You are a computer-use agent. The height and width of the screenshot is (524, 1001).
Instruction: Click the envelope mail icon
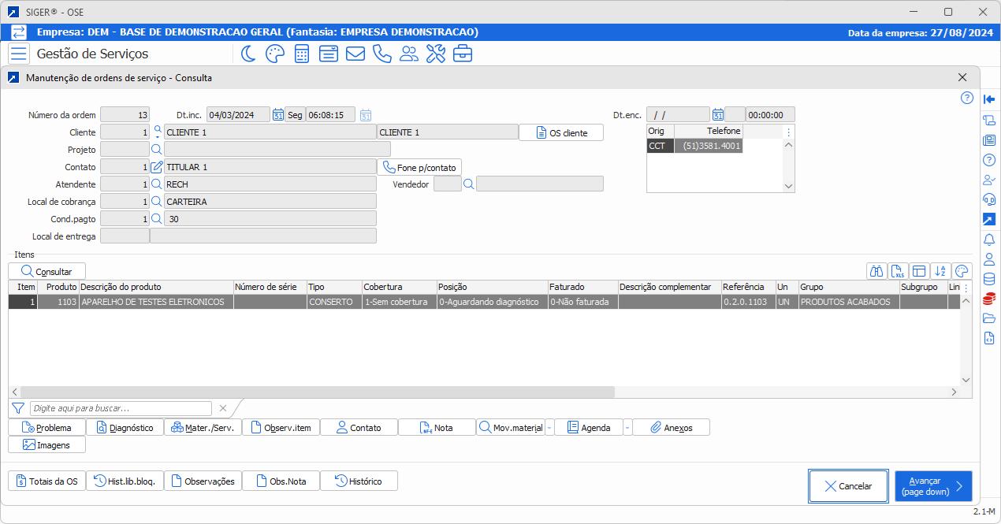(355, 54)
